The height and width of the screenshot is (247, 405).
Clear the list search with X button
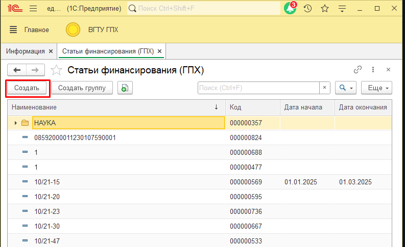325,88
